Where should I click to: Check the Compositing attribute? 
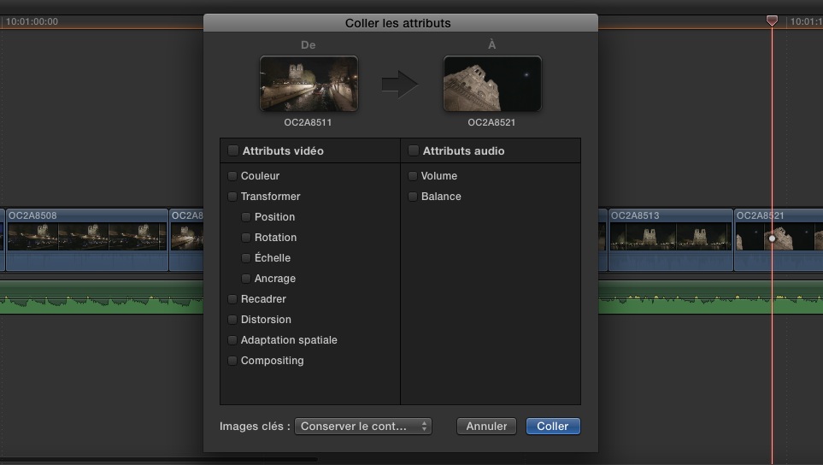pos(232,360)
